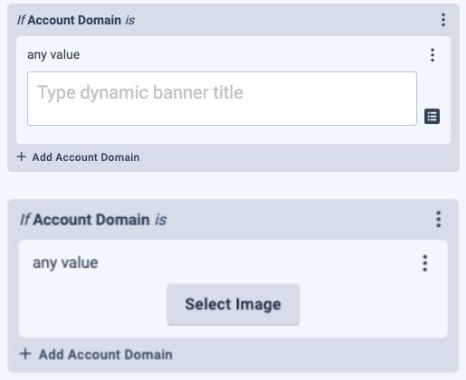Click 'any value' text in the title rule
Viewport: 466px width, 380px height.
[x=53, y=55]
